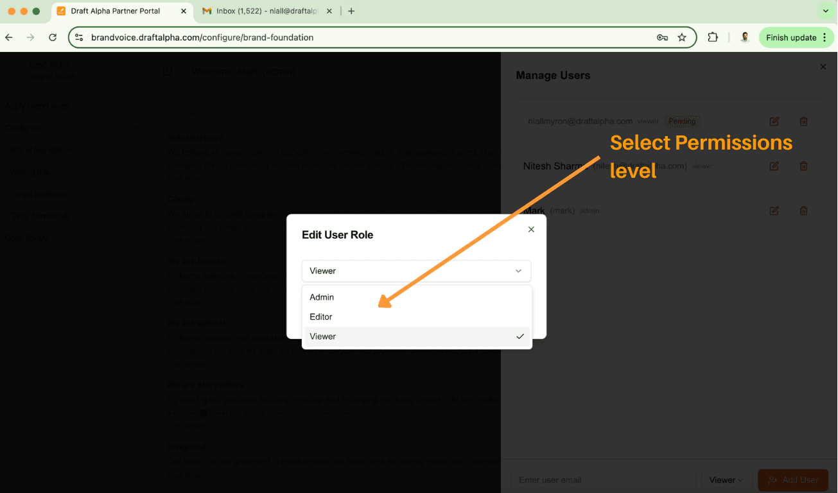The image size is (838, 493).
Task: Collapse the Configure sidebar section
Action: 135,128
